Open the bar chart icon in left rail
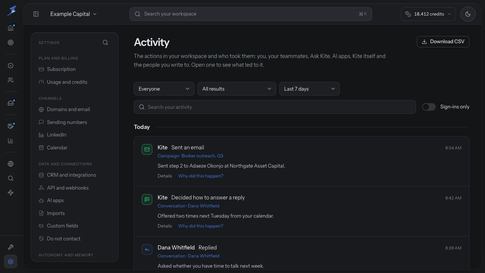The width and height of the screenshot is (485, 273). click(11, 141)
